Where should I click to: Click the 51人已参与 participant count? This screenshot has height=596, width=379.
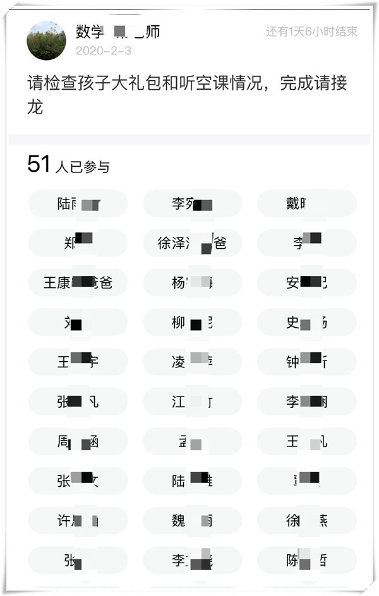click(x=68, y=165)
